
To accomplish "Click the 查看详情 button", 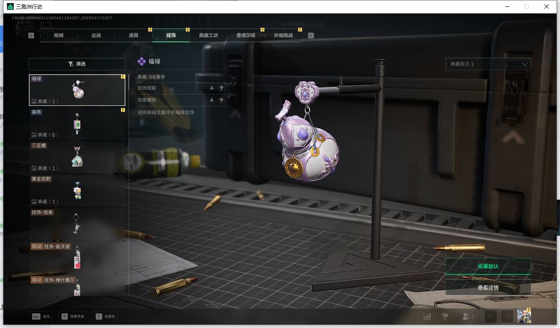I will tap(488, 287).
